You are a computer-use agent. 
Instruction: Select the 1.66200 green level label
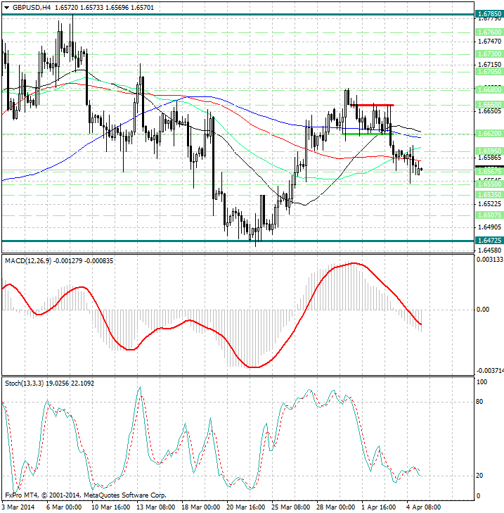[489, 133]
